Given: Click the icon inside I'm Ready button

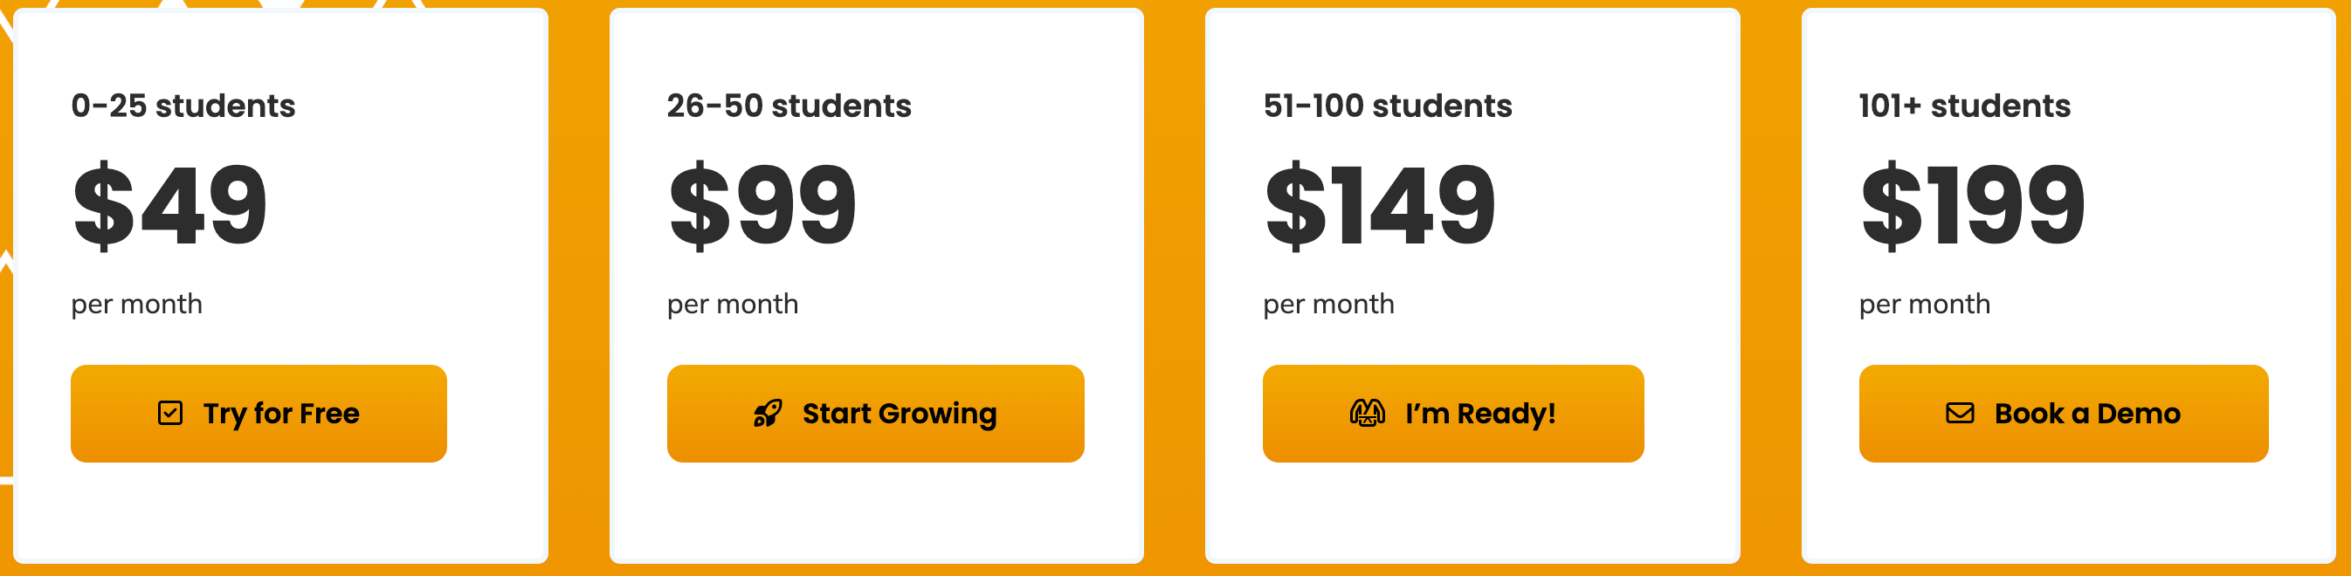Looking at the screenshot, I should (1367, 413).
